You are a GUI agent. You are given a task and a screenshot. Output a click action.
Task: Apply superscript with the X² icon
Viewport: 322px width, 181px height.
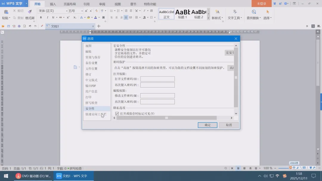(x=68, y=18)
